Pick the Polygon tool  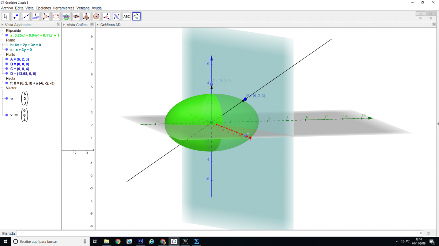[x=46, y=16]
